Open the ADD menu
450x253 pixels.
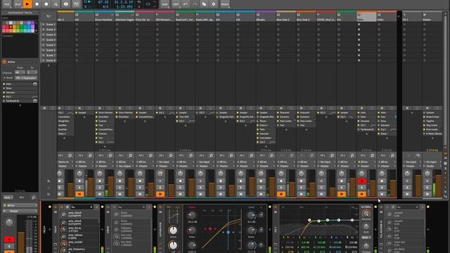pos(165,4)
